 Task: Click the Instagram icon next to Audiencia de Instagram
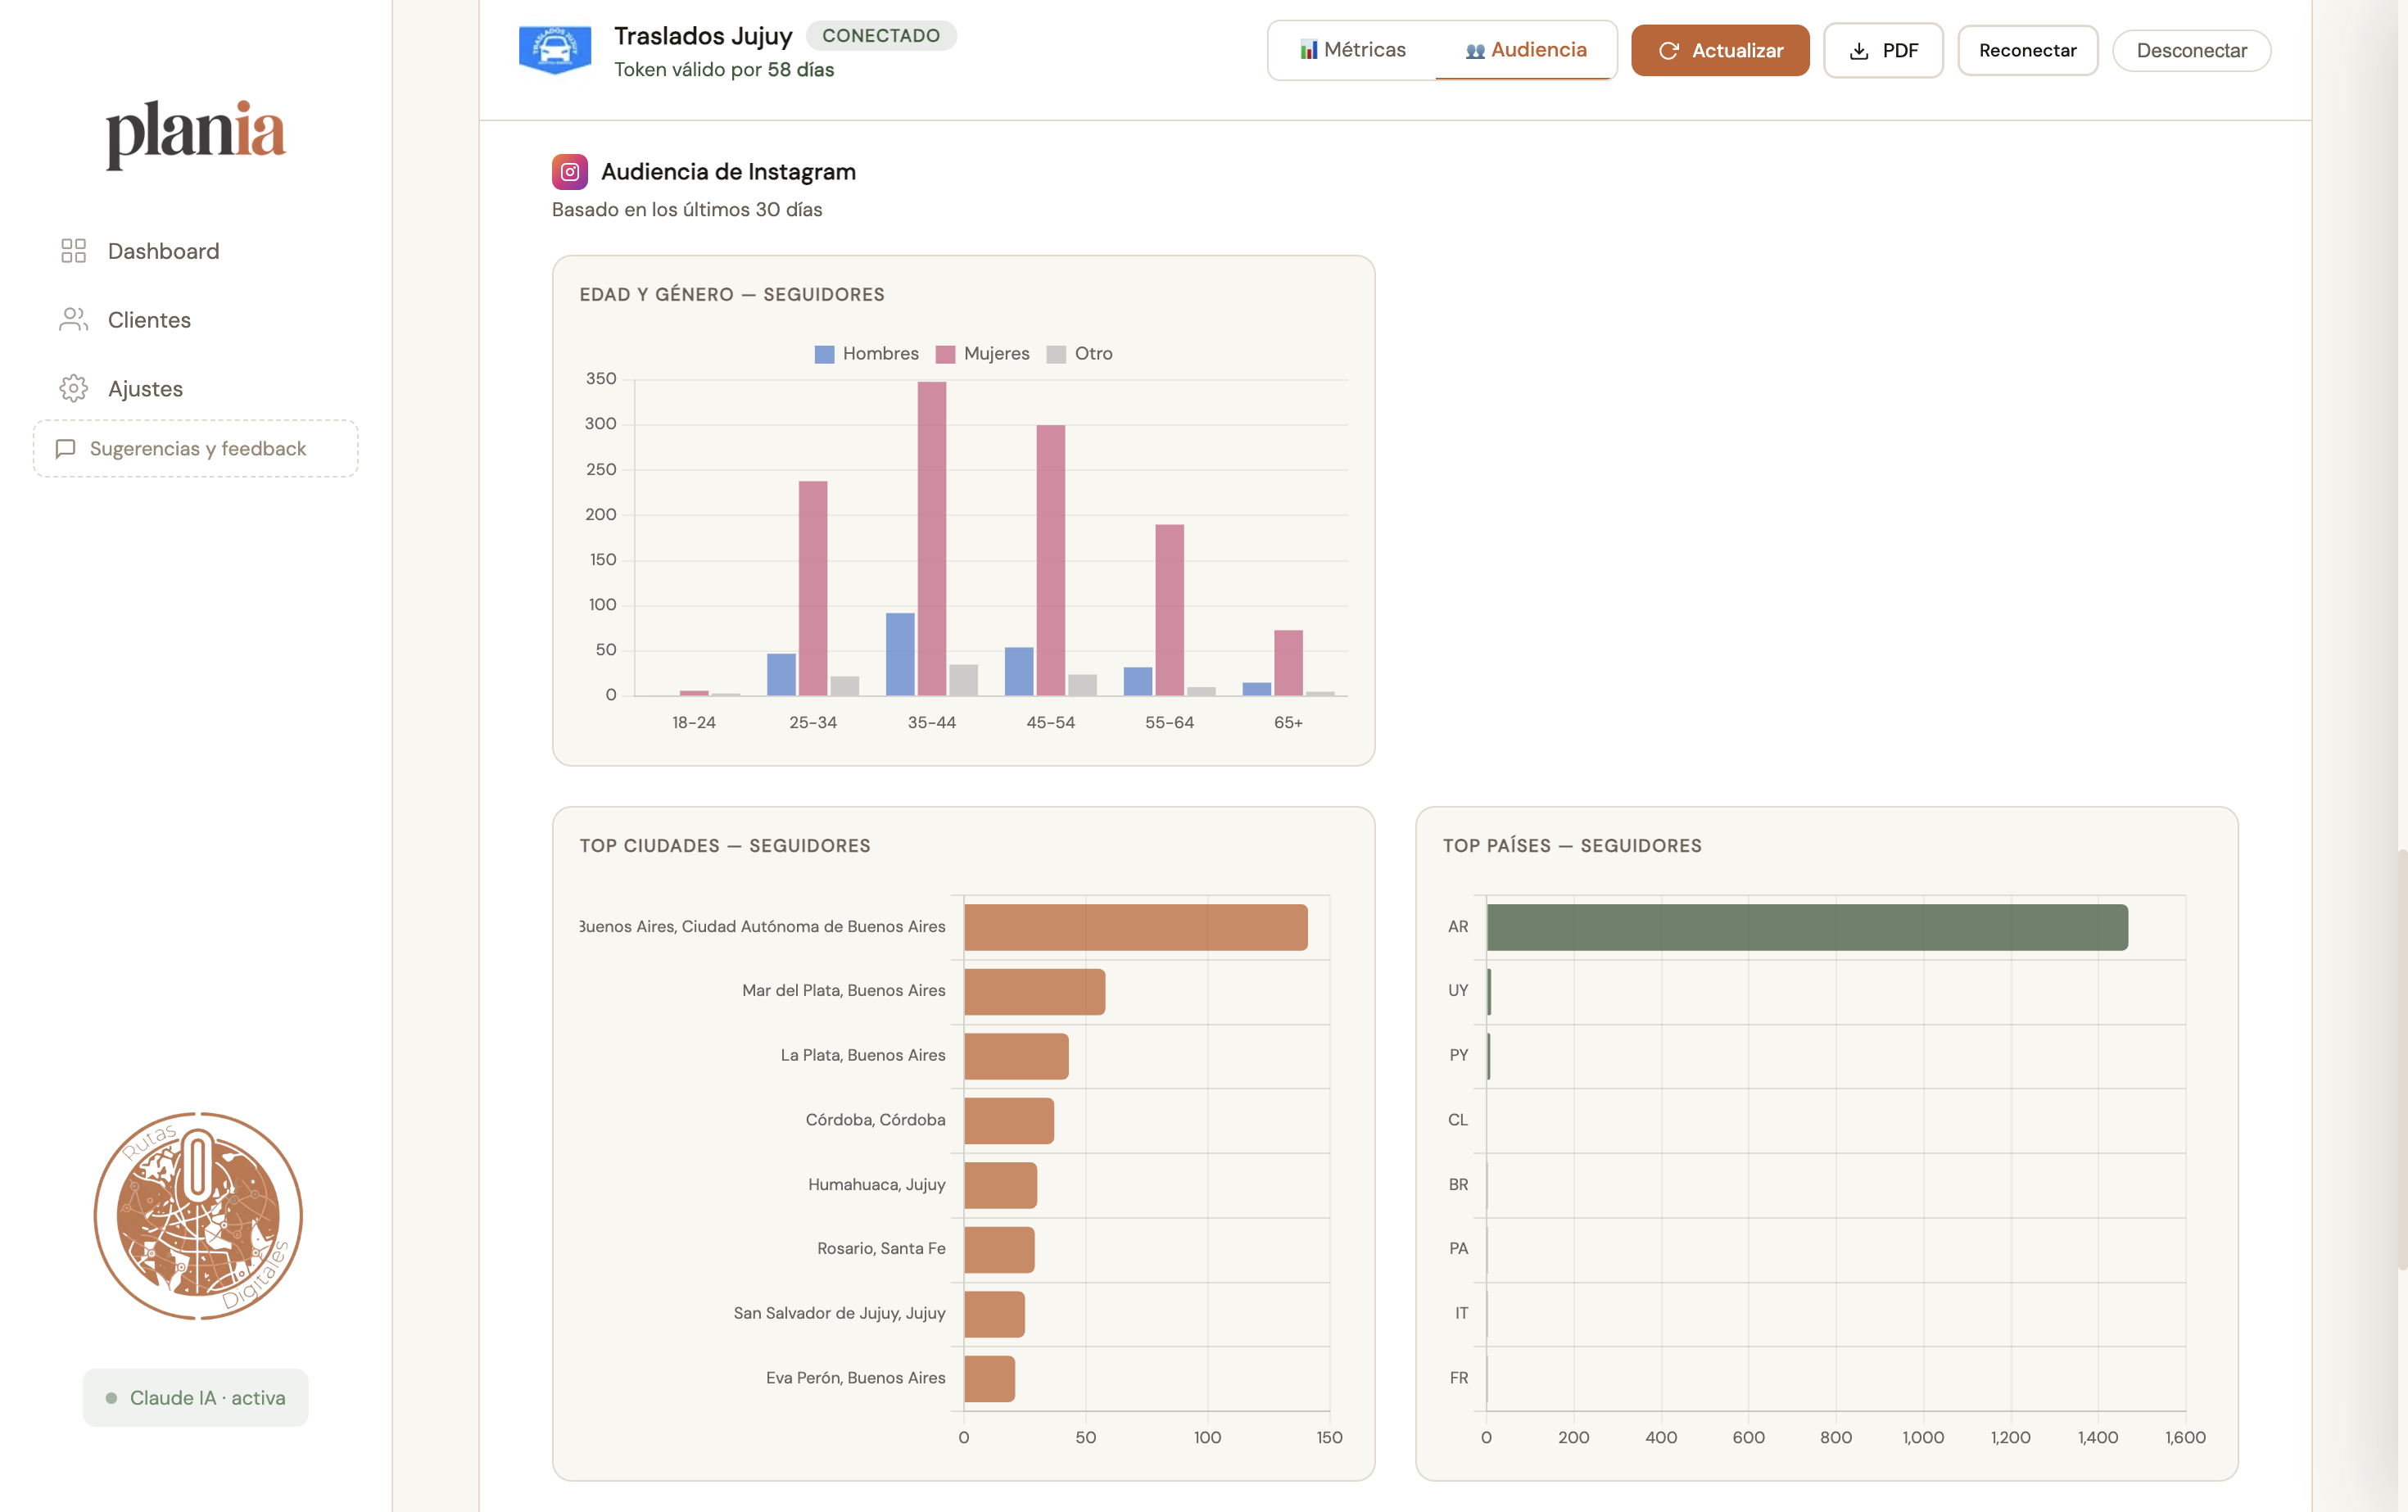point(569,171)
